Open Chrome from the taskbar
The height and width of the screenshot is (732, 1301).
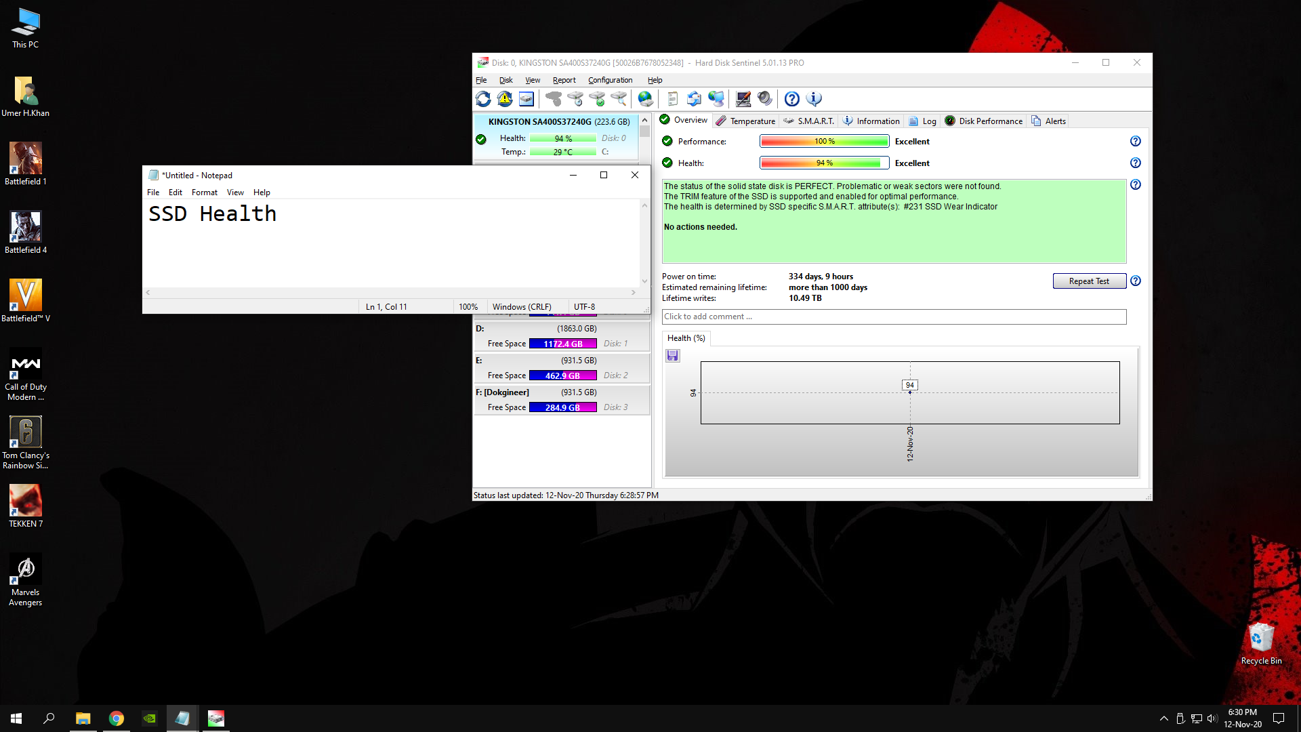tap(117, 718)
